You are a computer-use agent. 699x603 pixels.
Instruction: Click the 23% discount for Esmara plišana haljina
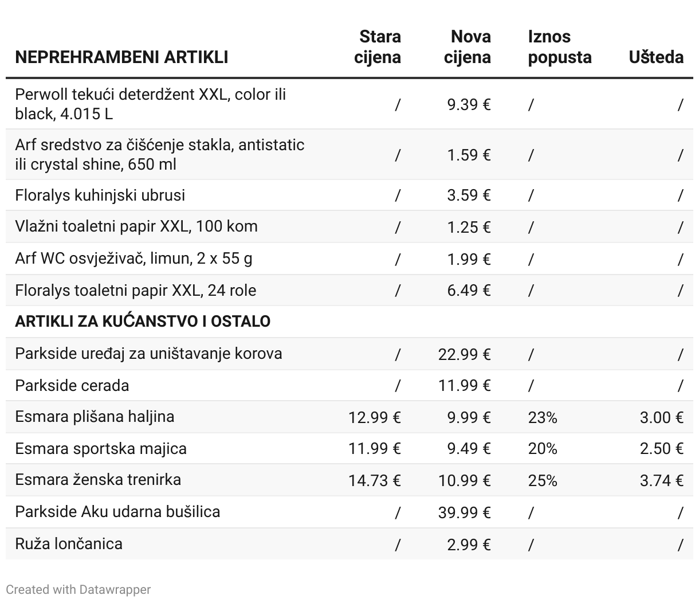[x=543, y=418]
